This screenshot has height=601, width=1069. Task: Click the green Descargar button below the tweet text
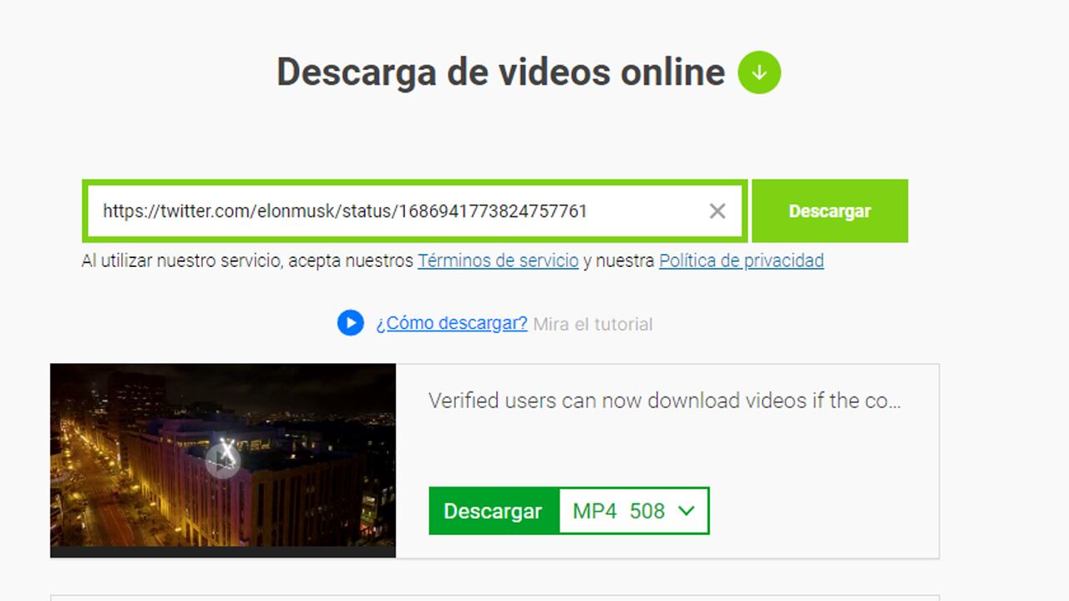(x=493, y=510)
